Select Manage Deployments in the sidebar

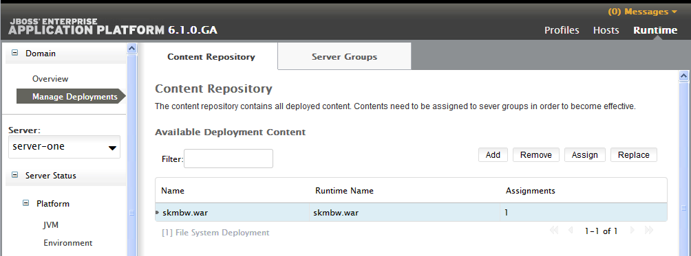coord(71,97)
